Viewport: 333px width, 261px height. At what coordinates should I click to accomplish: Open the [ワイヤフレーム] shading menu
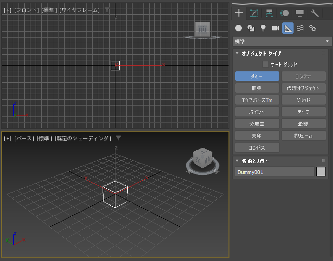(x=79, y=10)
